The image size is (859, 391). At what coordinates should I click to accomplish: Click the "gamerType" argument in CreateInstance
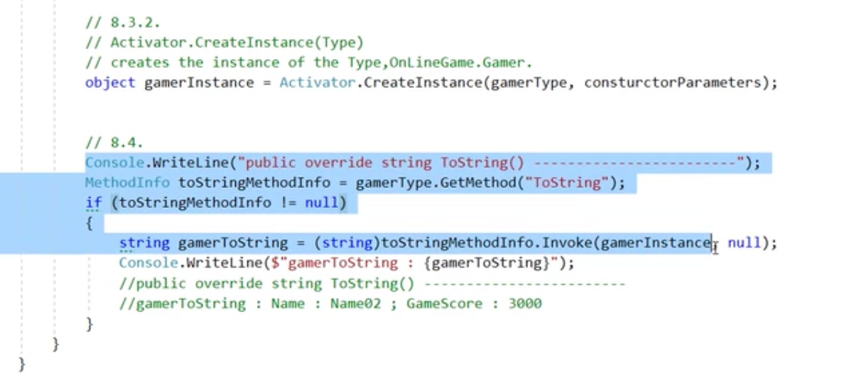(529, 82)
